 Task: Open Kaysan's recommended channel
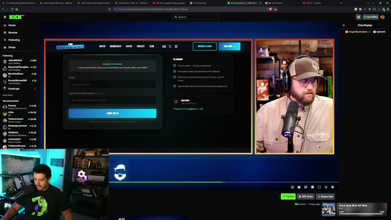pos(20,107)
